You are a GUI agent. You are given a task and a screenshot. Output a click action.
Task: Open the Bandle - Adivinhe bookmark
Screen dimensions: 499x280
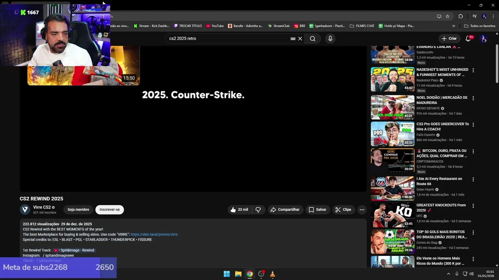pos(245,26)
